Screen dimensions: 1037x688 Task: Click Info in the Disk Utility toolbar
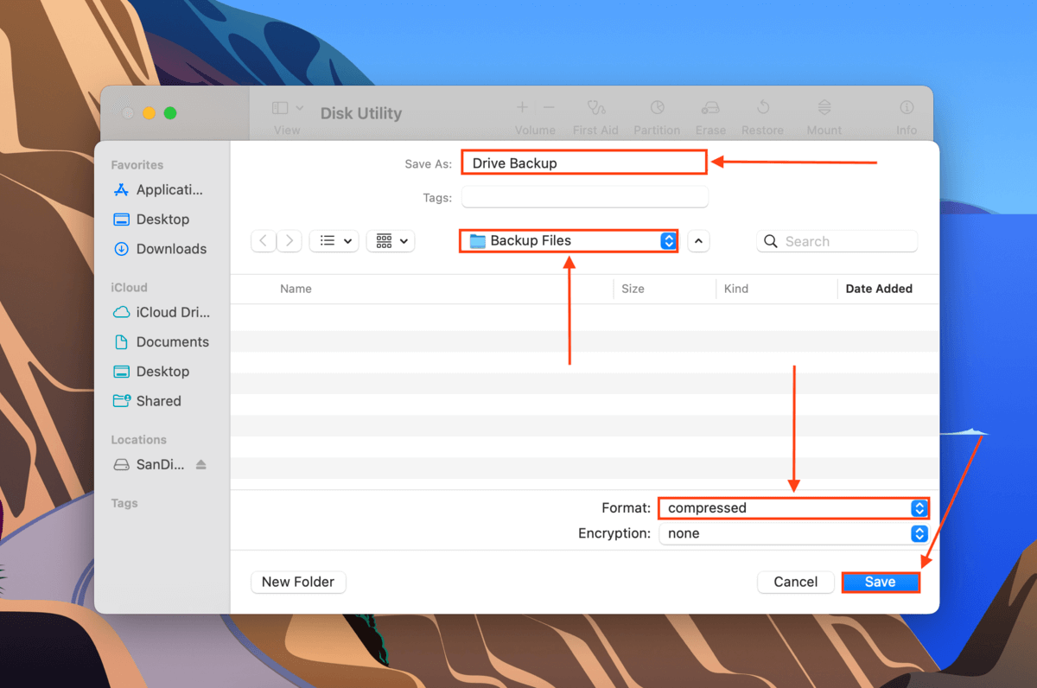click(x=907, y=117)
